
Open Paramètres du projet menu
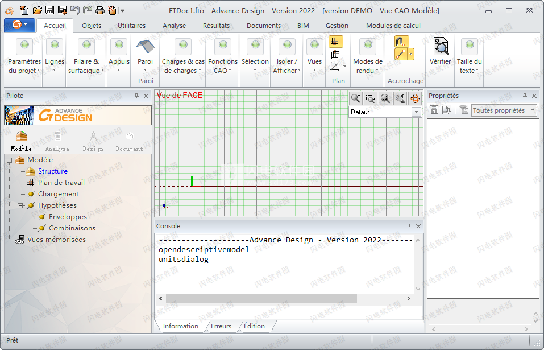[24, 56]
